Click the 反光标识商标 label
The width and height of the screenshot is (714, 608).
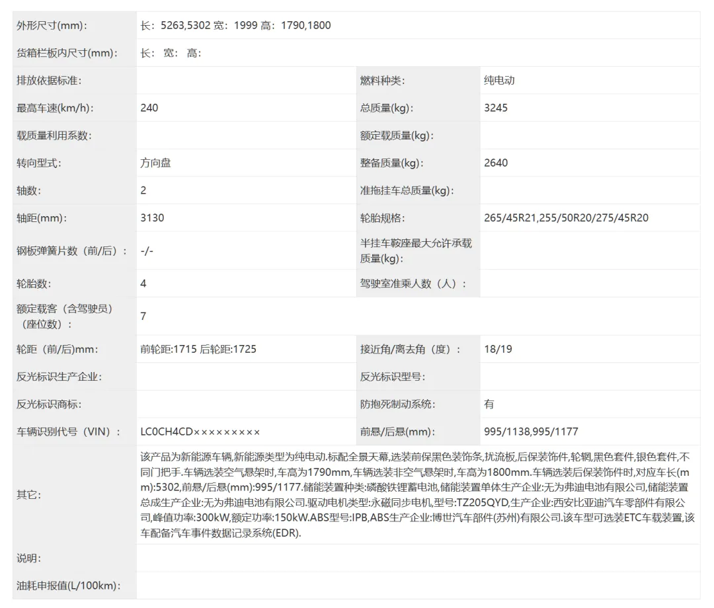click(49, 404)
